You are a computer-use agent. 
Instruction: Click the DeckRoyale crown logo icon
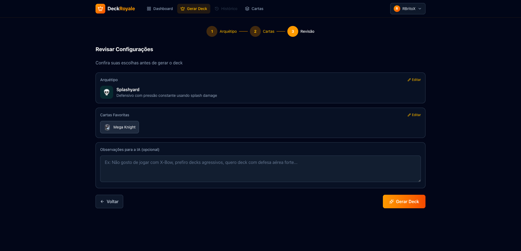click(100, 9)
